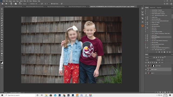Toggle the checkmark for Pro Edge Vignette action
Viewport: 173px width, 97px height.
(x=145, y=46)
